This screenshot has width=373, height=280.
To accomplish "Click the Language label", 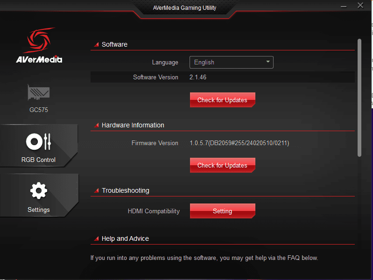I will [165, 63].
